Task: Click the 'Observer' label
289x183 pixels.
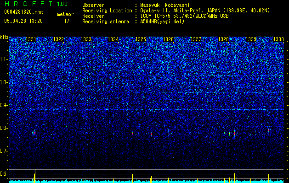Action: [x=93, y=5]
